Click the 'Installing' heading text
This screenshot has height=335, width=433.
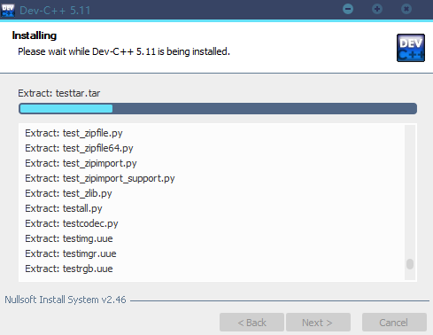tap(35, 35)
